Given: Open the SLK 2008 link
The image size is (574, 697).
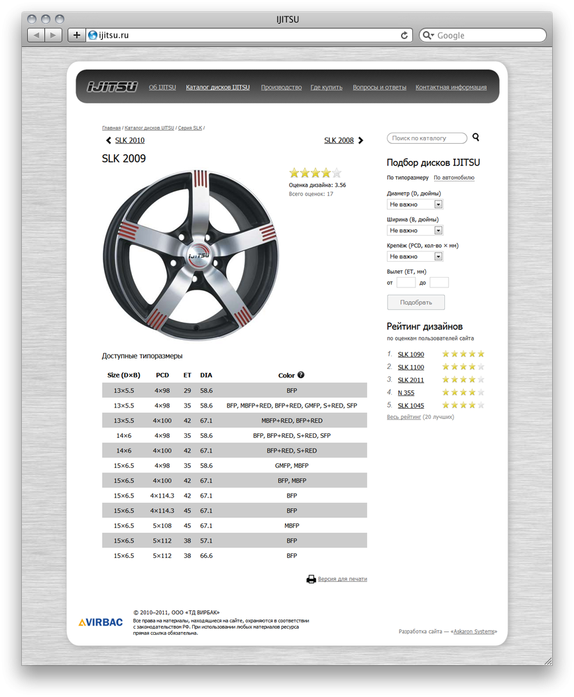Looking at the screenshot, I should point(339,140).
